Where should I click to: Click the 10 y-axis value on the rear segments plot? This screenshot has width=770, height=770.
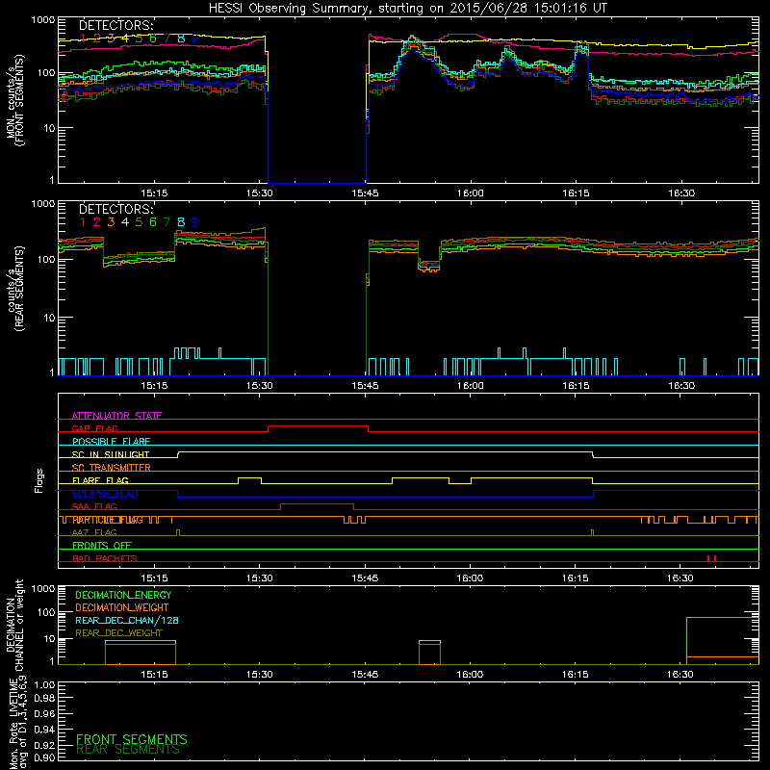click(x=49, y=318)
